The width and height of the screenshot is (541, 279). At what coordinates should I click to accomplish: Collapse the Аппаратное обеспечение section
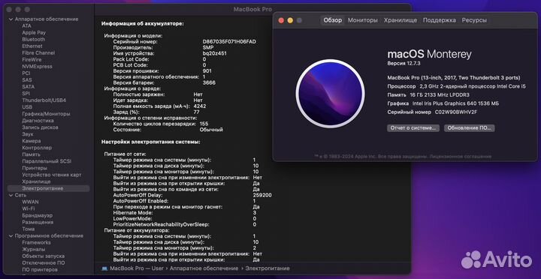[11, 19]
